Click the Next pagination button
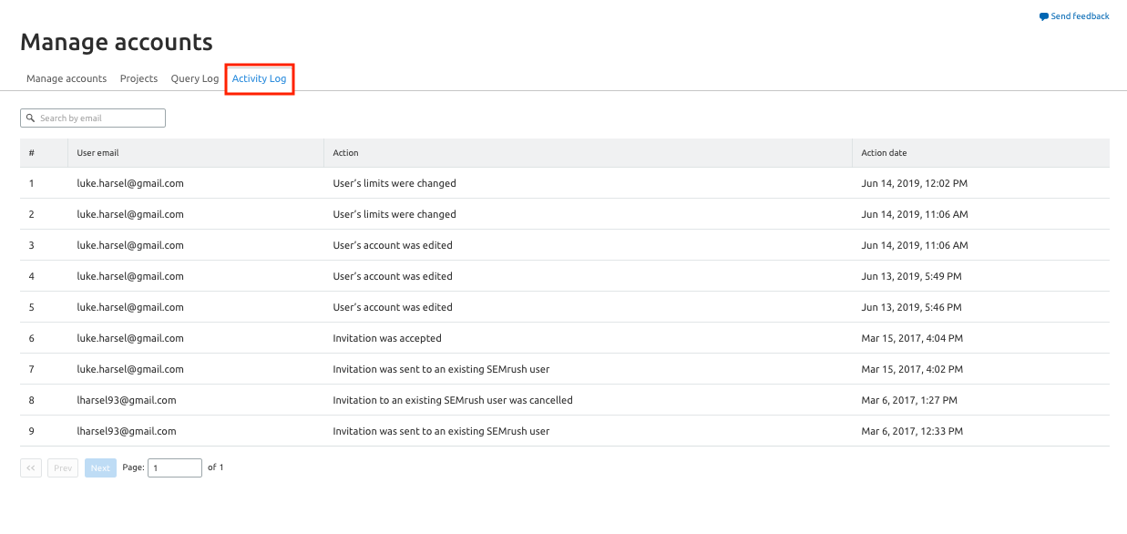1127x534 pixels. (100, 467)
